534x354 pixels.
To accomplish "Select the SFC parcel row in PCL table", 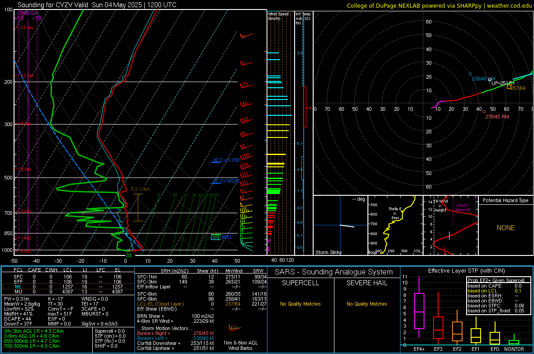I will click(68, 277).
